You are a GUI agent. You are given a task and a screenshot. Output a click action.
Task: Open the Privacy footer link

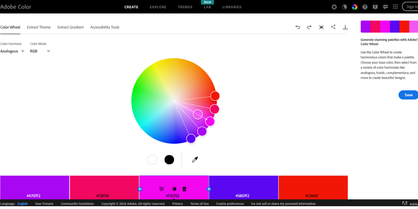(x=178, y=204)
